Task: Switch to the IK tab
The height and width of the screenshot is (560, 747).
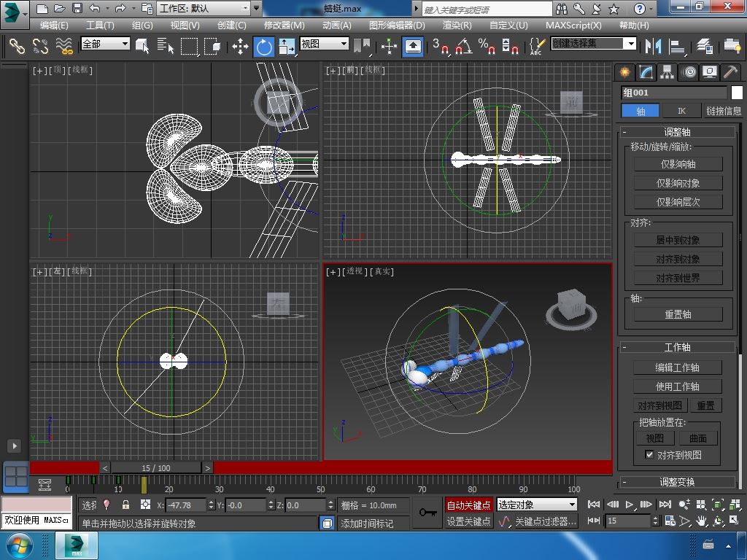Action: 682,111
